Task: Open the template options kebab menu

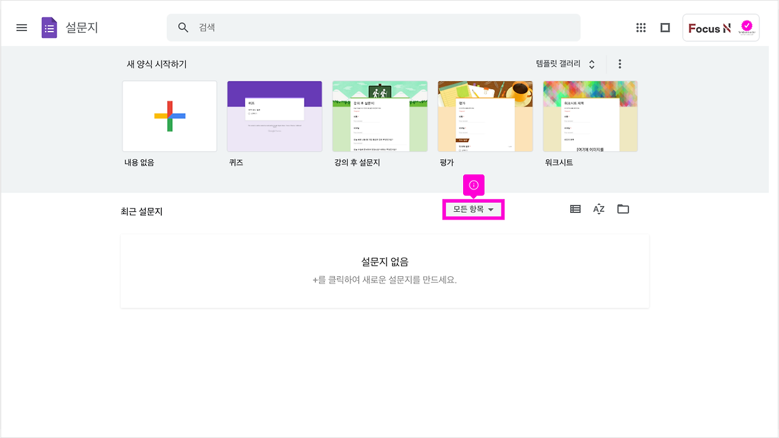Action: pyautogui.click(x=620, y=63)
